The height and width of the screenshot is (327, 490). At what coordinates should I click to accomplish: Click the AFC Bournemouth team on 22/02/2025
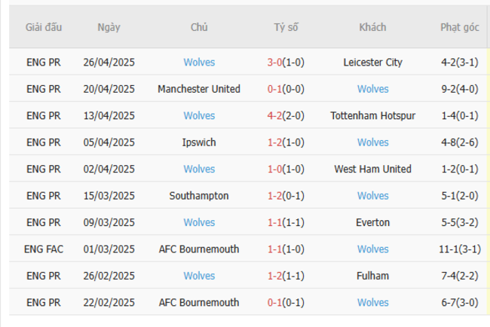pos(199,303)
